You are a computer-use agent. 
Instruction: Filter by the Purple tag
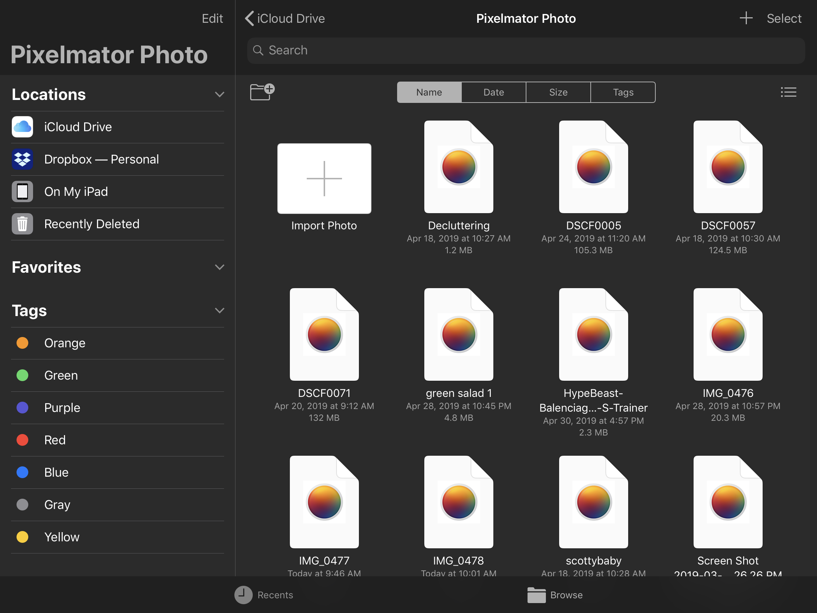click(118, 408)
